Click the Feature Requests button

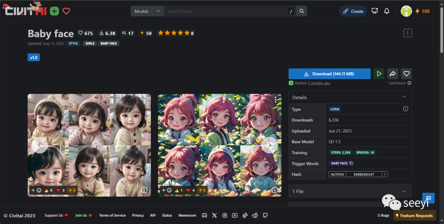pos(414,215)
